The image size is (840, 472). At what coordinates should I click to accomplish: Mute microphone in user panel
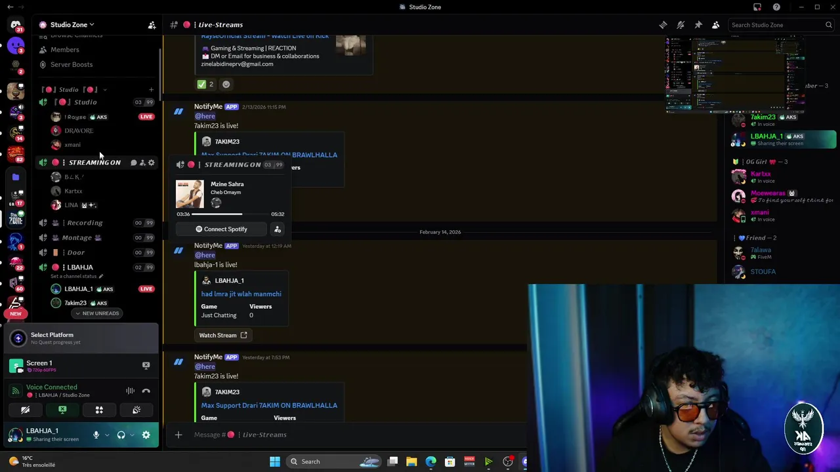[96, 435]
